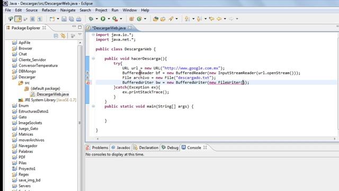Screen dimensions: 339x191
Task: Close the Console view tab X
Action: pos(205,147)
